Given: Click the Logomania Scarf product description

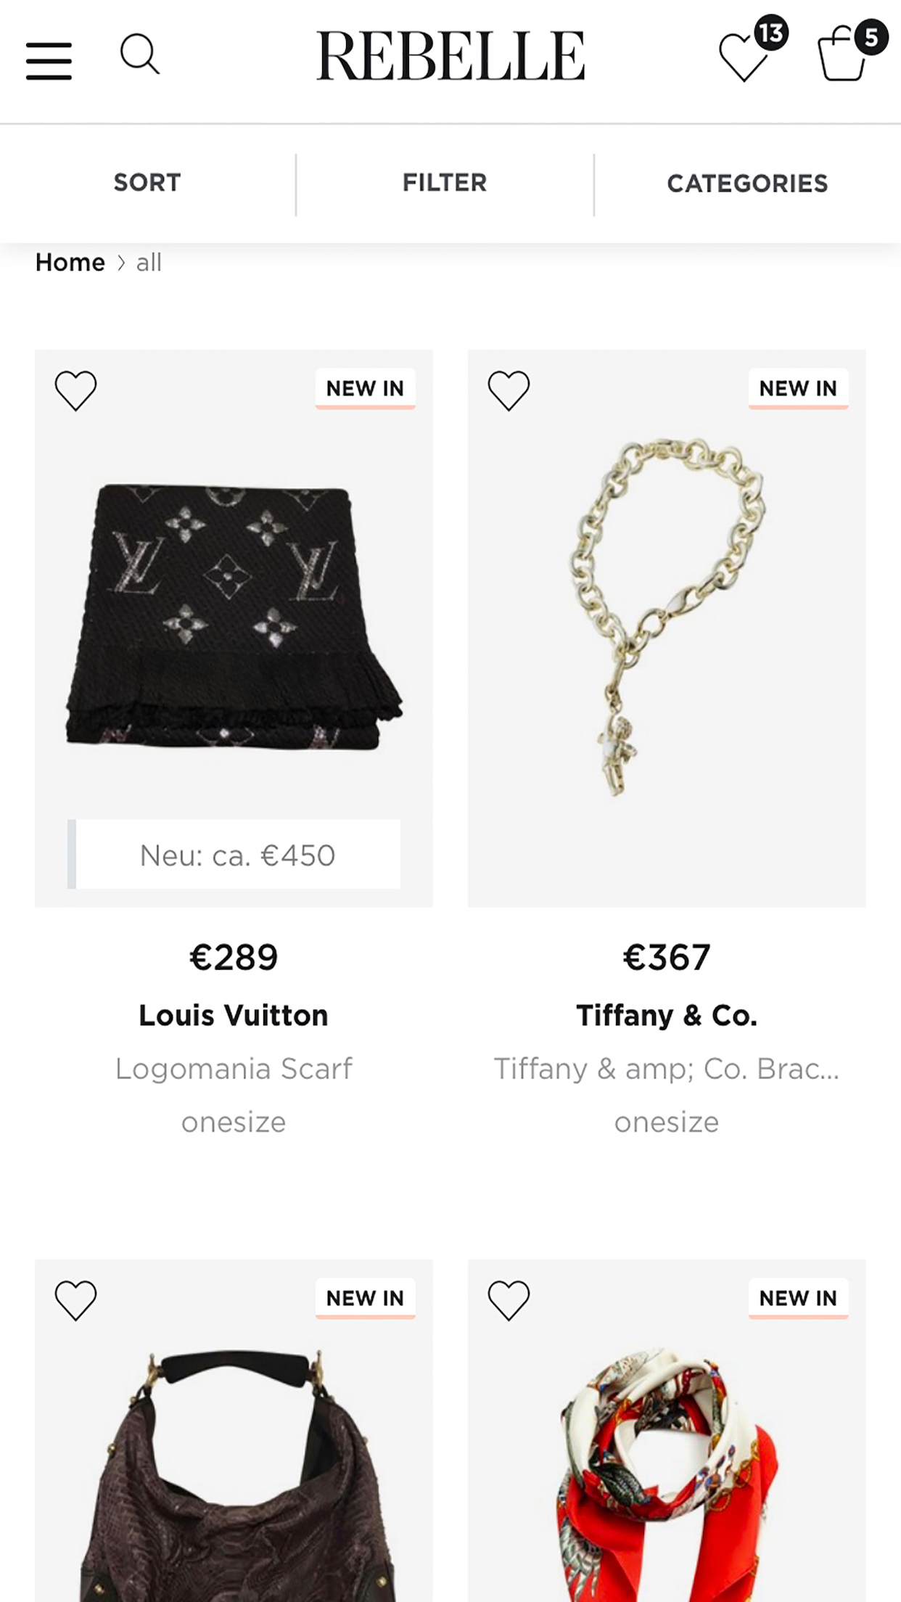Looking at the screenshot, I should [x=234, y=1069].
